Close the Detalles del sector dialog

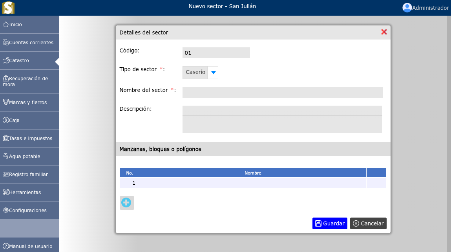(x=384, y=32)
